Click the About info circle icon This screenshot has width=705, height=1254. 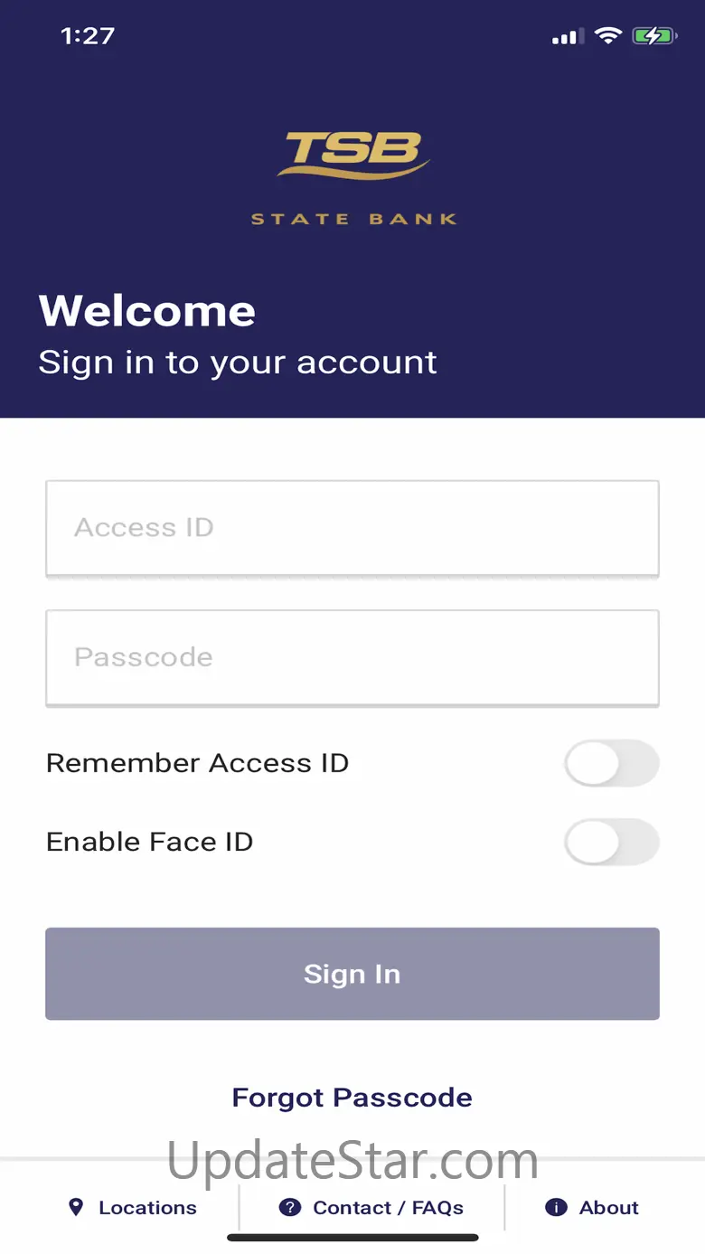557,1207
